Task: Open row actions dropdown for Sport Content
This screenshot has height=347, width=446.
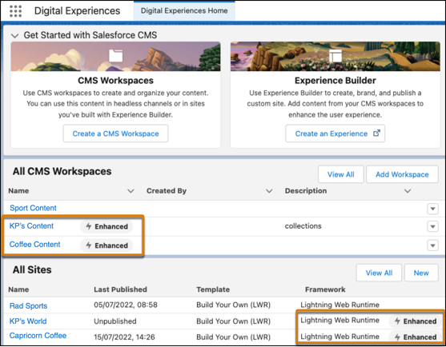Action: tap(432, 209)
